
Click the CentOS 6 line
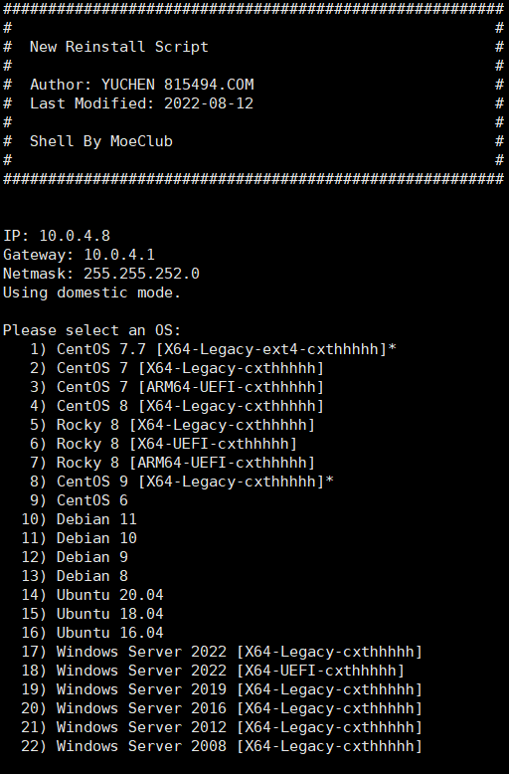coord(79,500)
